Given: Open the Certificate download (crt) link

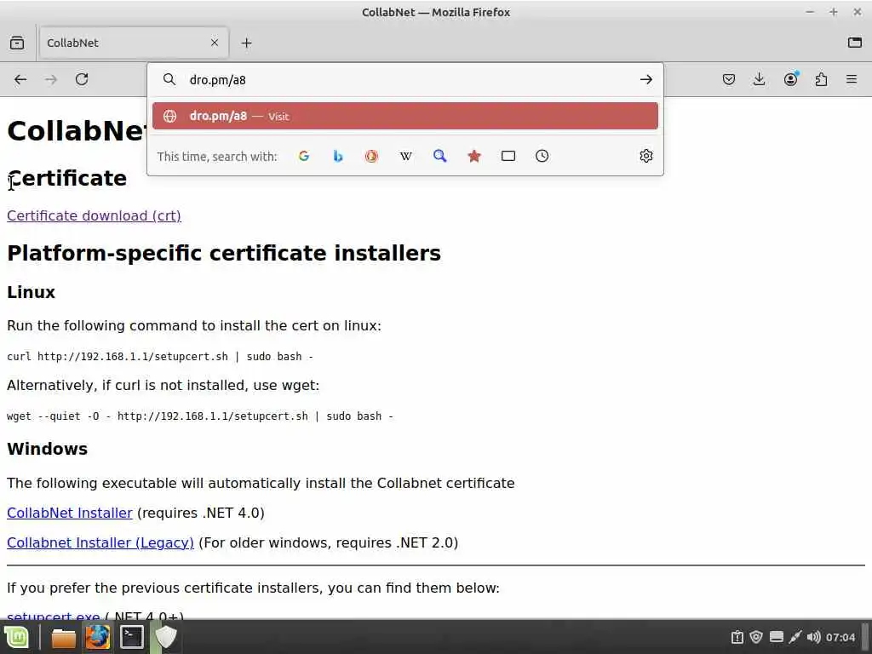Looking at the screenshot, I should tap(94, 215).
